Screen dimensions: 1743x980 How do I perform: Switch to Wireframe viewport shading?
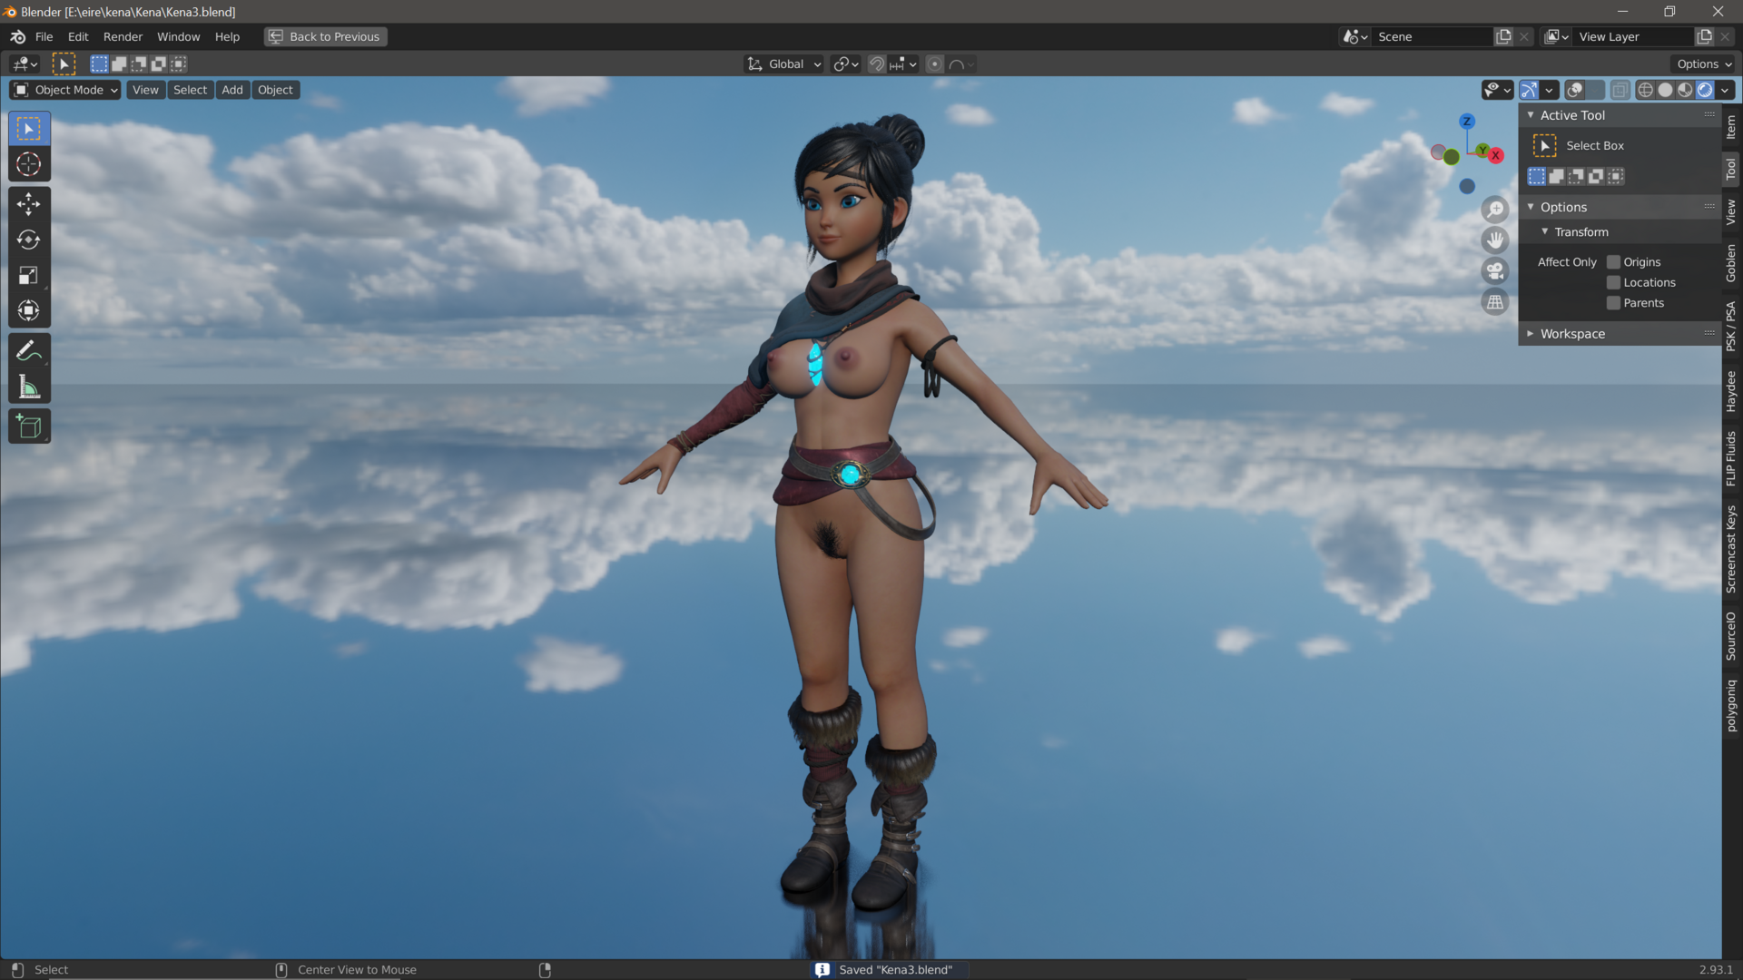click(1645, 90)
